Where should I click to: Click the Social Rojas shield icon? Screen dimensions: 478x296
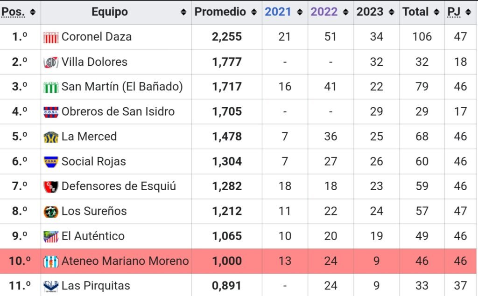tap(50, 162)
